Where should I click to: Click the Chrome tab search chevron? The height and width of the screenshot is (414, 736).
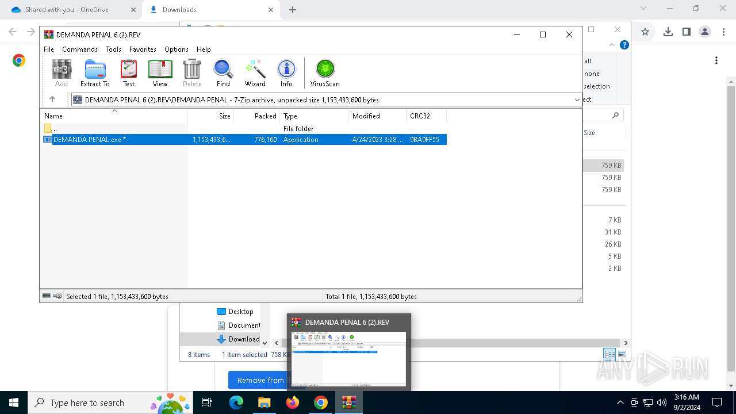(x=643, y=9)
